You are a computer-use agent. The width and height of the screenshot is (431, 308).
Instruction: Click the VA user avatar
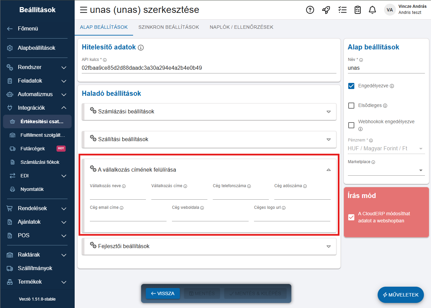tap(390, 10)
